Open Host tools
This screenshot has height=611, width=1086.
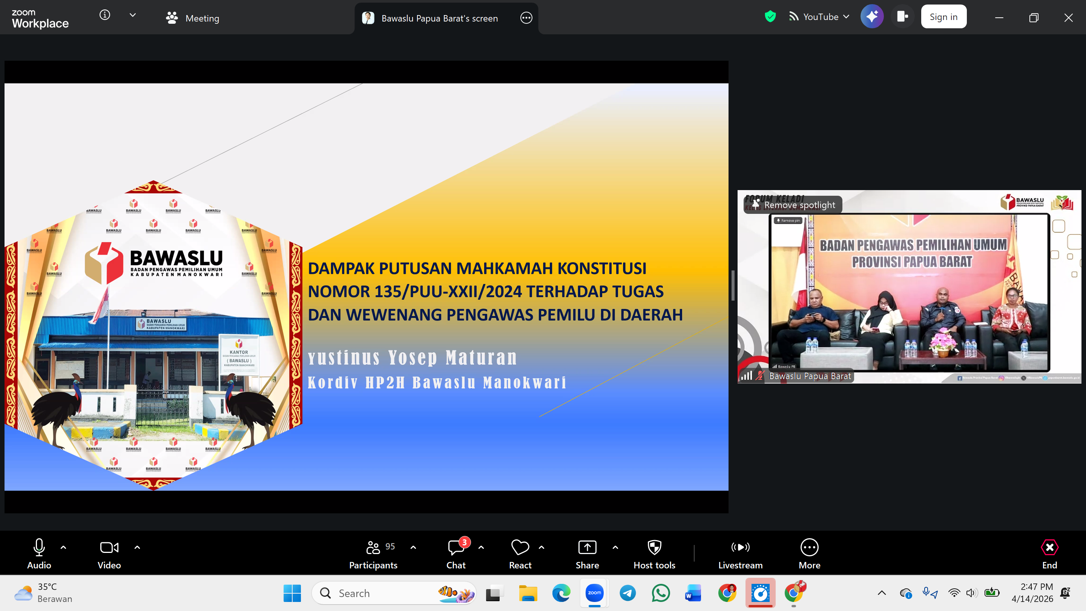click(654, 553)
